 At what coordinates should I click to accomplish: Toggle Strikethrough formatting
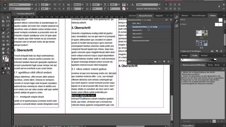click(x=64, y=9)
